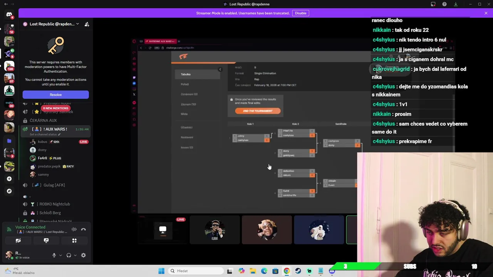The image size is (493, 277).
Task: Click the connection signal icon next to Voice Connected
Action: [9, 229]
